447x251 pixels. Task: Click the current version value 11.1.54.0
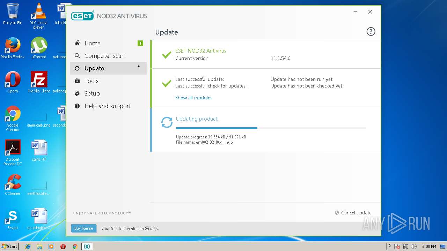pos(280,58)
